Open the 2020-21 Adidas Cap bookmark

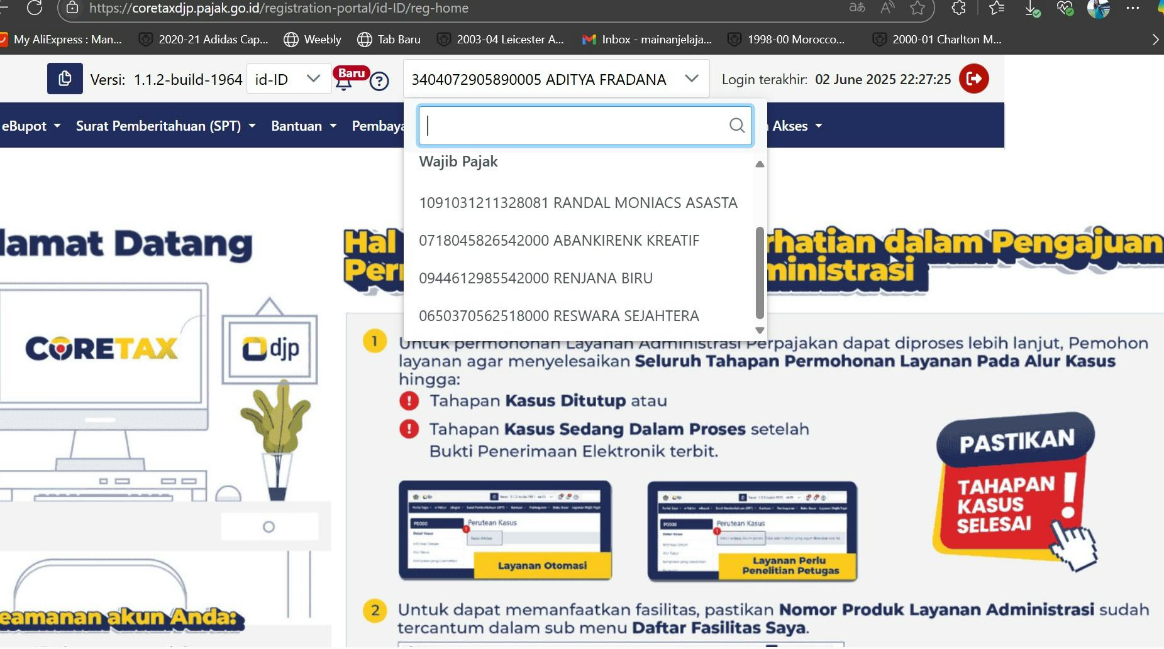tap(204, 40)
